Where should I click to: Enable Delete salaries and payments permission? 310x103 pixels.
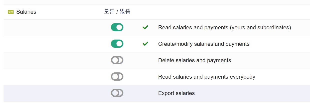[x=117, y=60]
